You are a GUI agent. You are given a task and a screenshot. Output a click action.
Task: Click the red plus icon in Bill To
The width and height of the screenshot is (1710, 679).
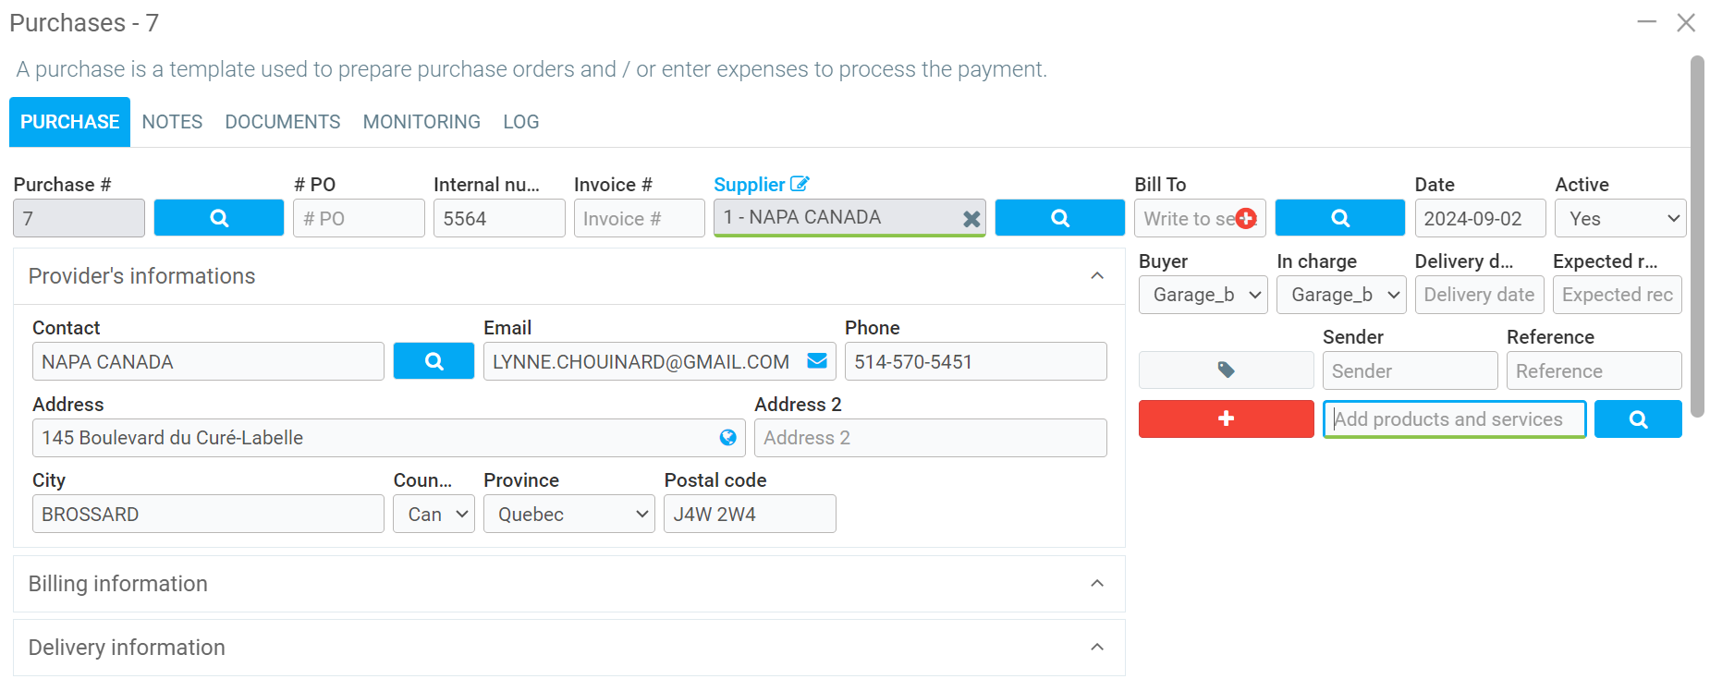click(x=1246, y=219)
